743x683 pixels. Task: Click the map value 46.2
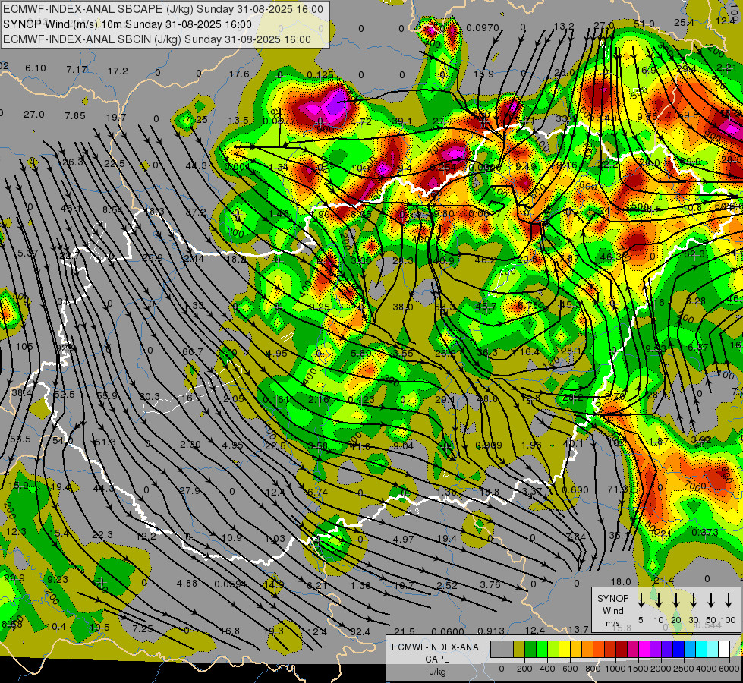(485, 260)
